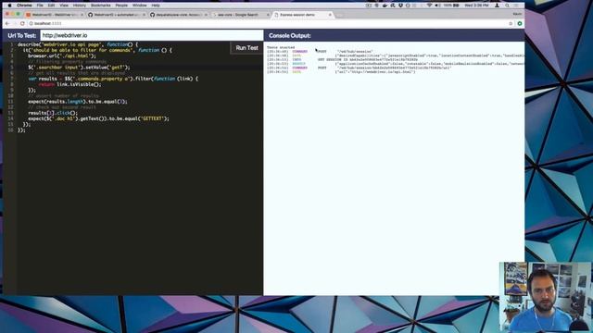
Task: Switch to the third GitHub tab
Action: point(178,15)
